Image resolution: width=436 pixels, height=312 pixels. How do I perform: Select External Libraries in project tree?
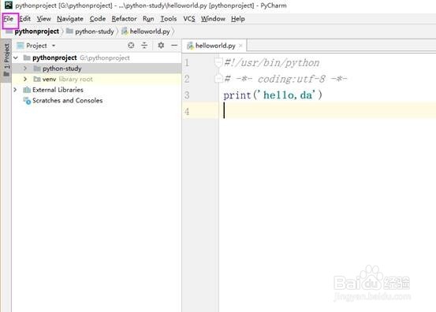[x=58, y=90]
